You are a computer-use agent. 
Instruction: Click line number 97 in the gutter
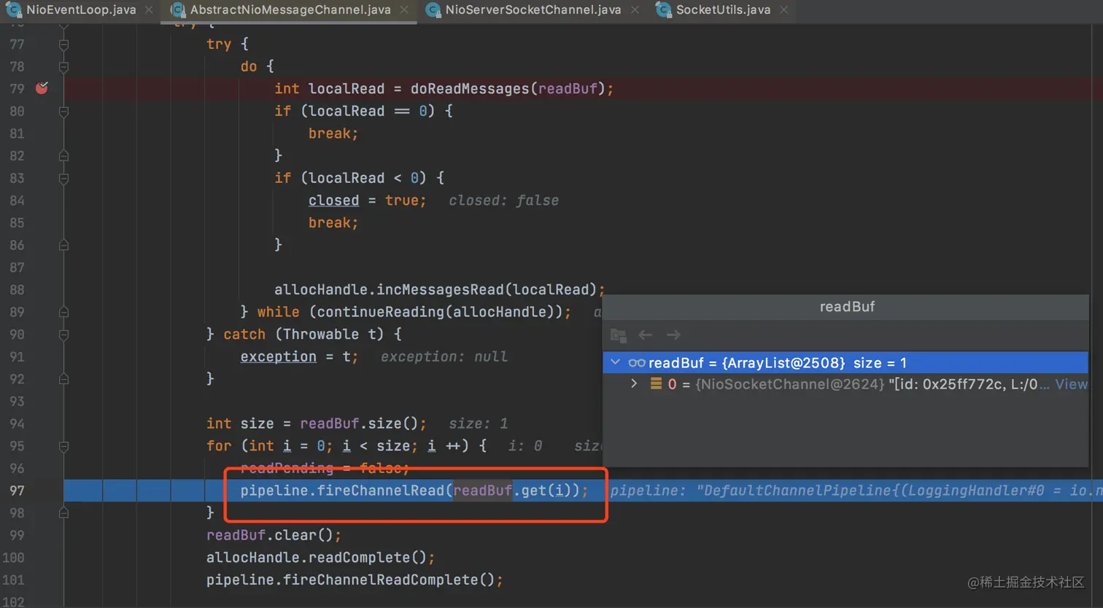click(17, 491)
